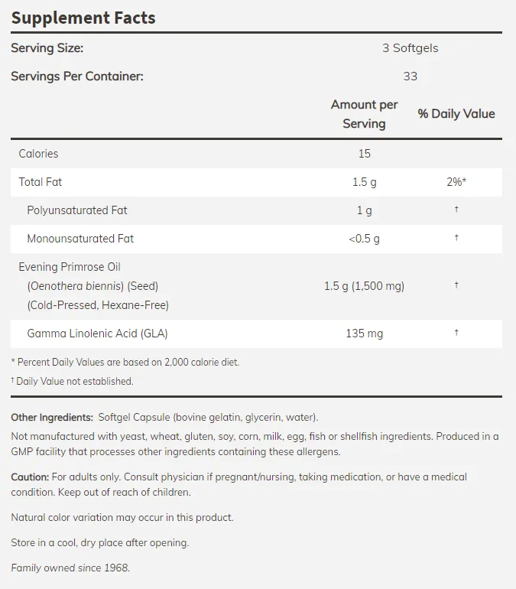This screenshot has height=589, width=516.
Task: Click the Monounsaturated Fat row label
Action: pos(80,239)
